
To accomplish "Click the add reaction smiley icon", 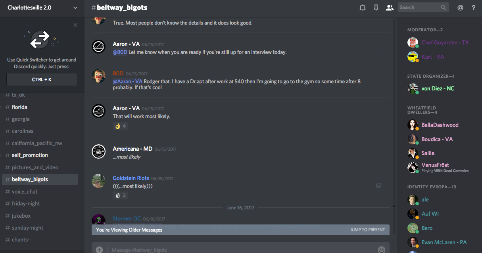I will [x=378, y=185].
